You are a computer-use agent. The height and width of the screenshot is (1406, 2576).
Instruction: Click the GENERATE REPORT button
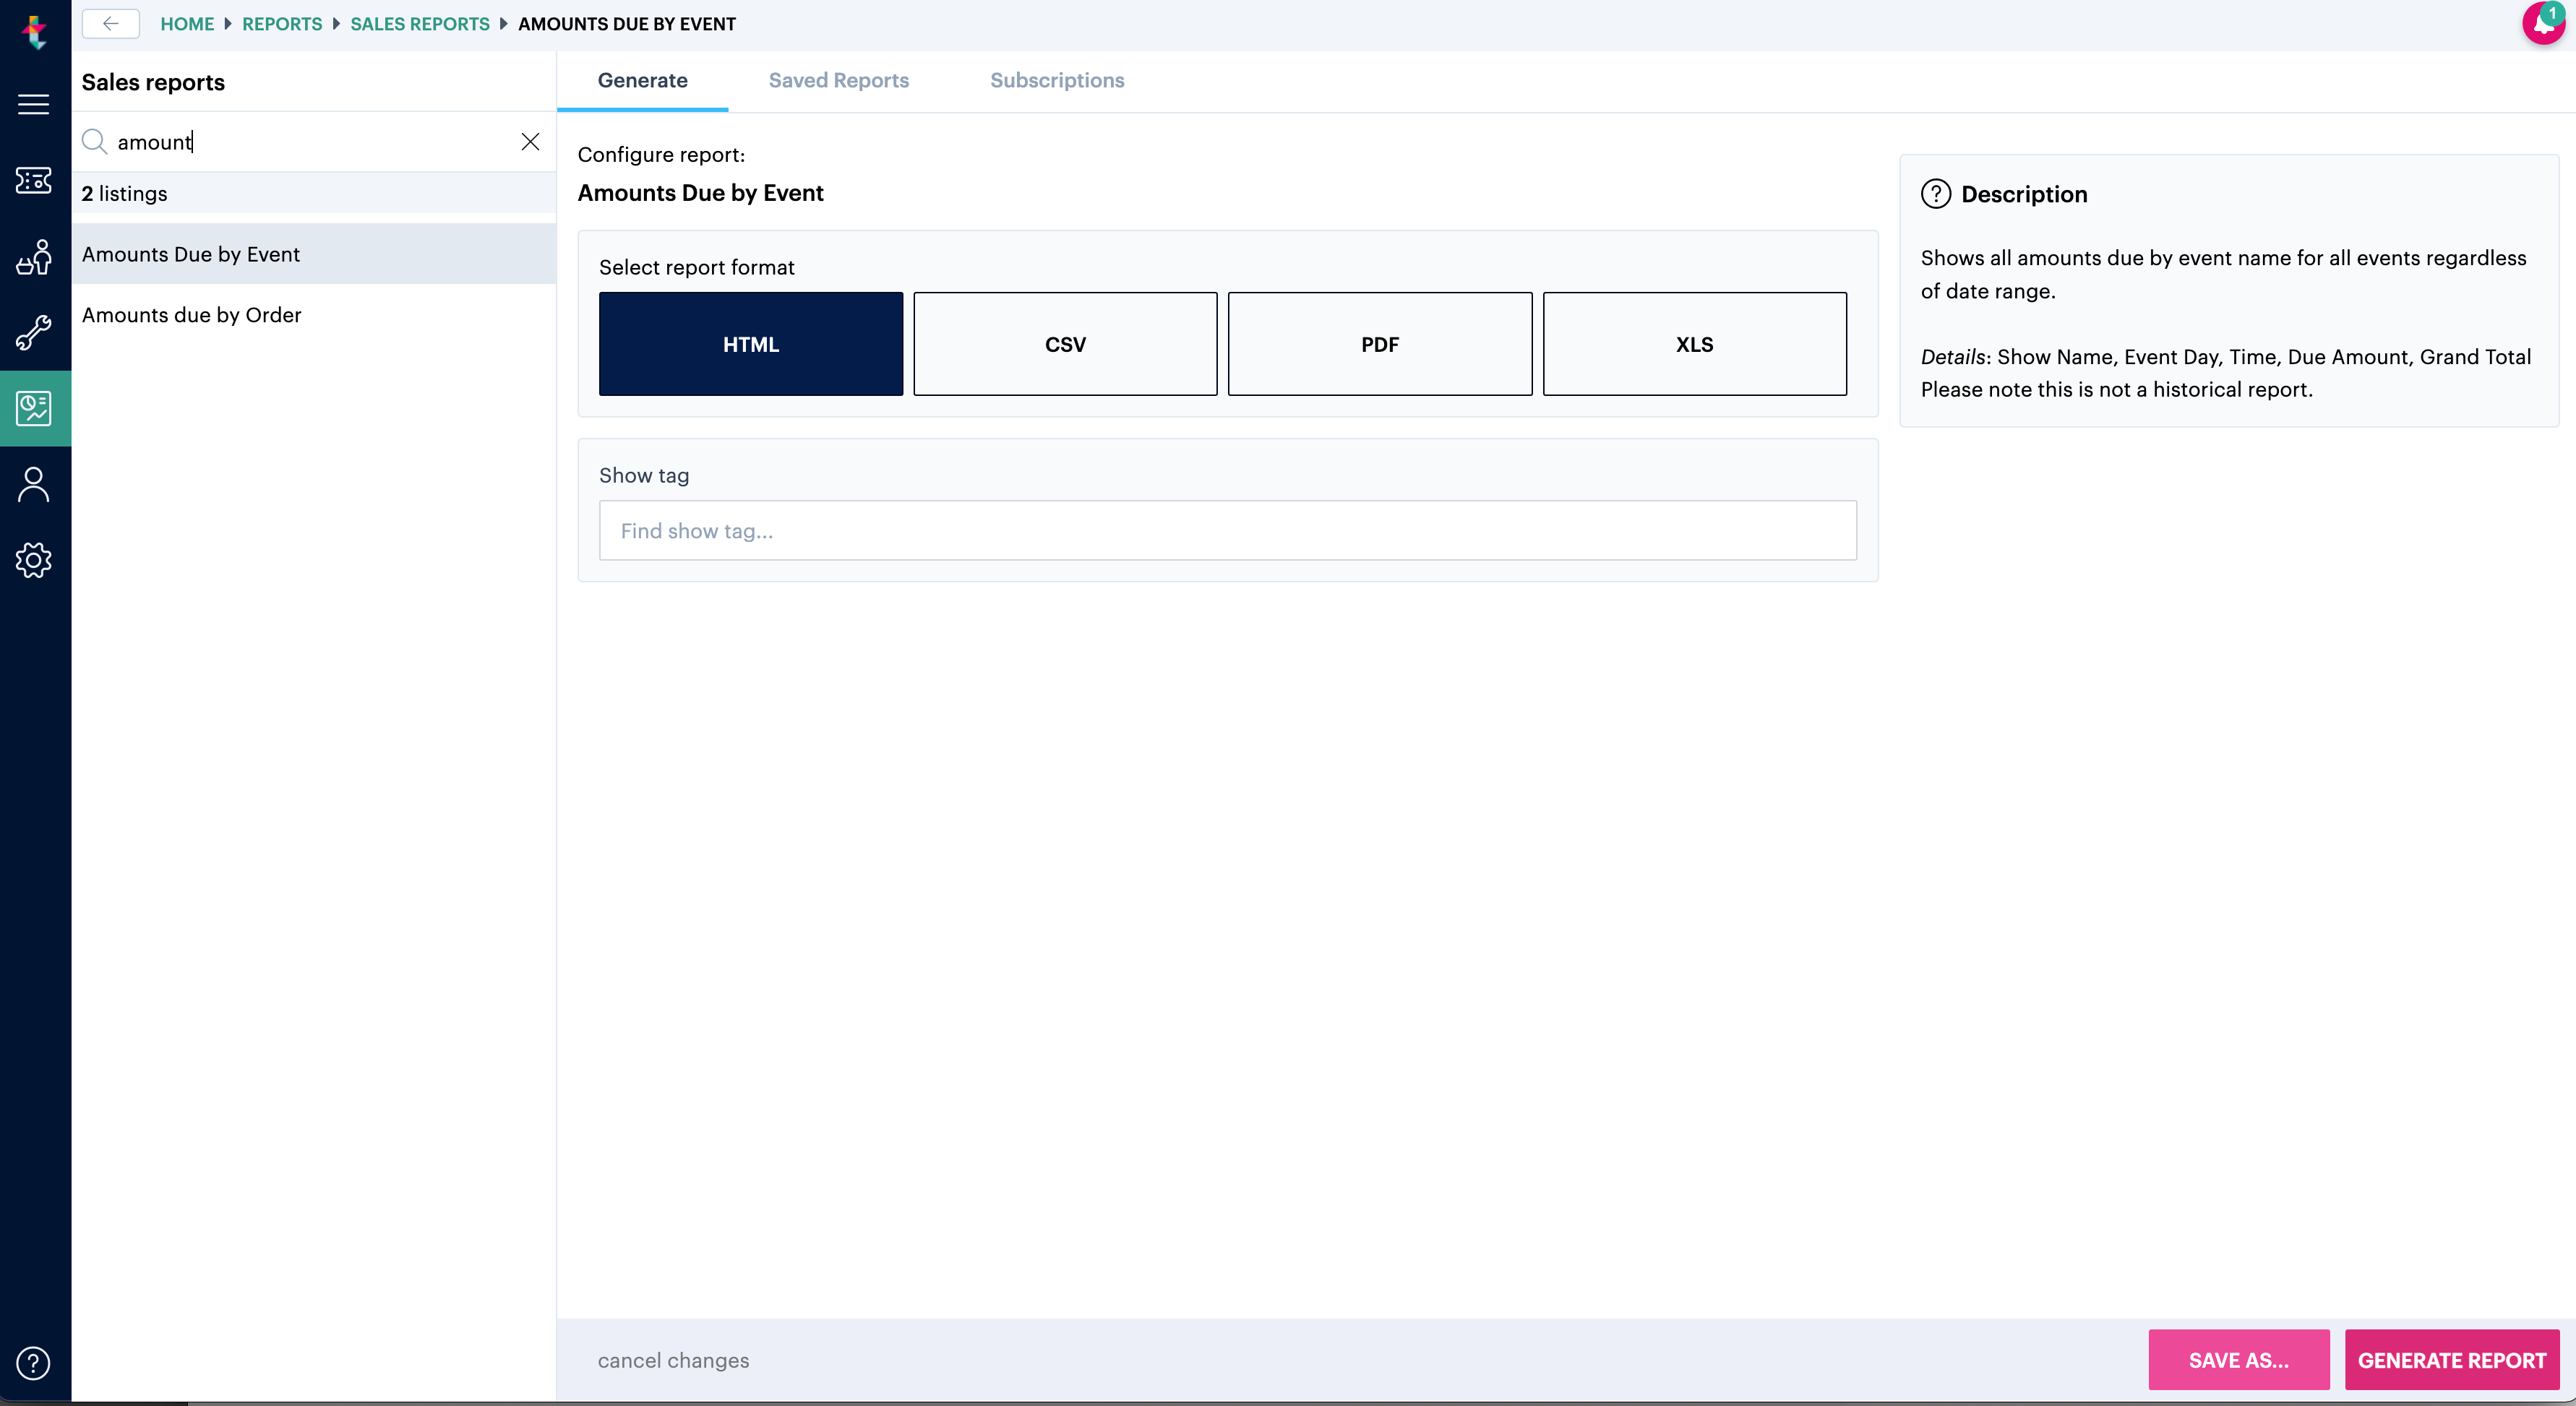tap(2451, 1359)
